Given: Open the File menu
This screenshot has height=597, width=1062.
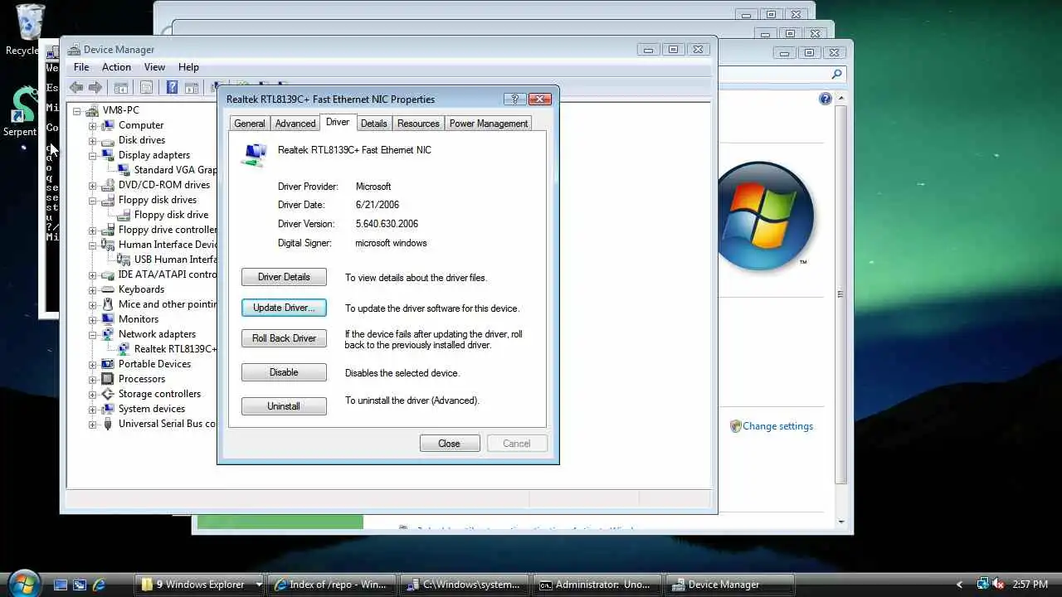Looking at the screenshot, I should [81, 67].
